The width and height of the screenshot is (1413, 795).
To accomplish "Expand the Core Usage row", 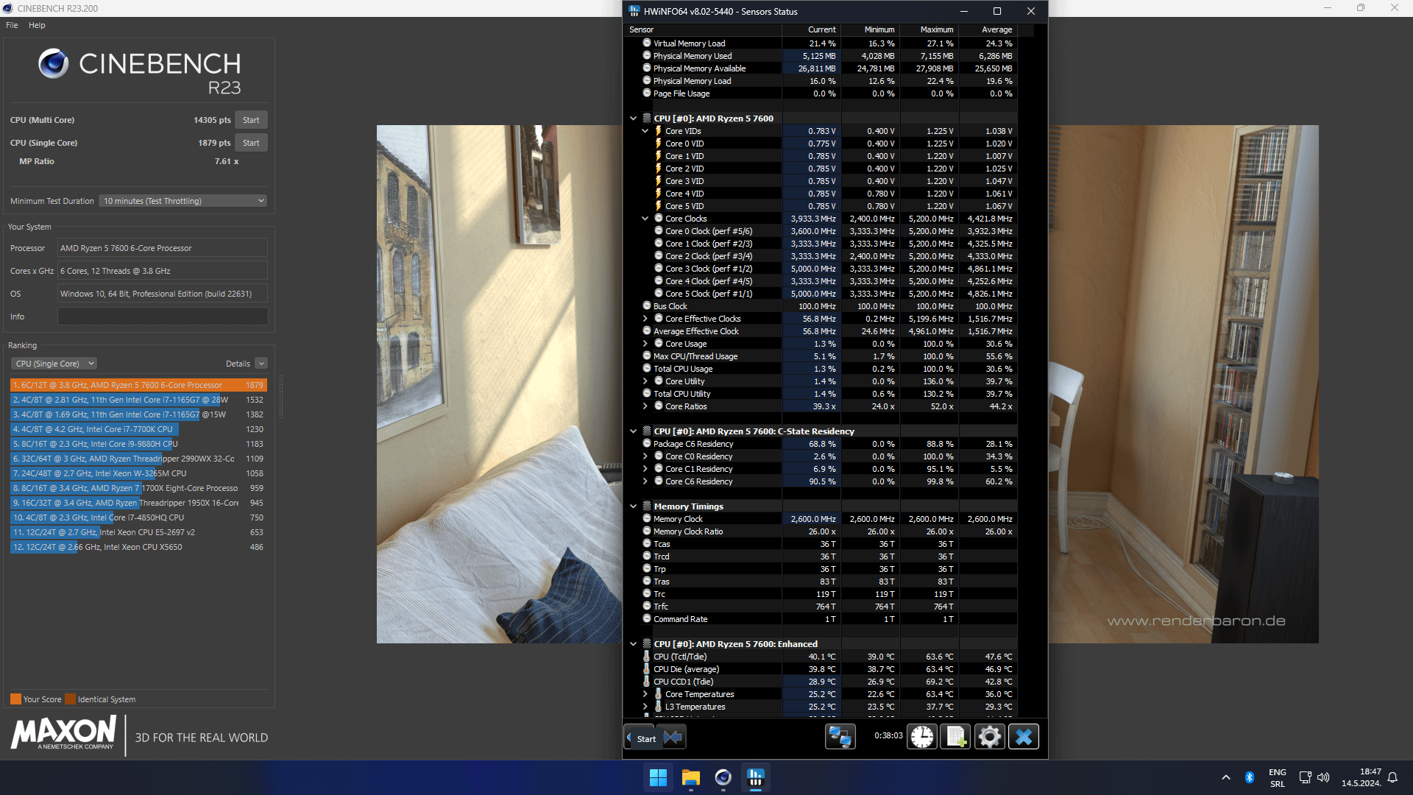I will coord(645,344).
